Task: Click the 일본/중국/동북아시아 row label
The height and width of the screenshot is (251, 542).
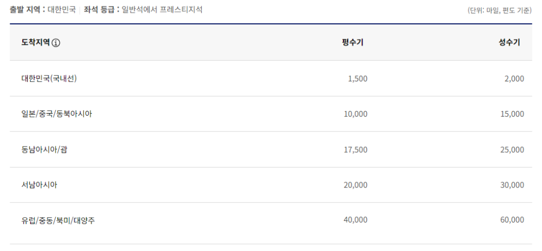Action: [57, 114]
